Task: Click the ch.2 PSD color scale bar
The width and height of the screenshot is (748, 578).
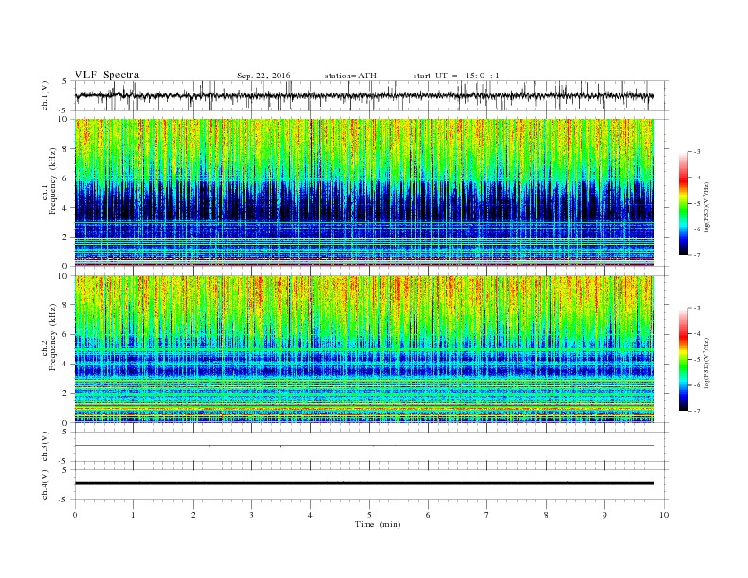Action: (683, 359)
